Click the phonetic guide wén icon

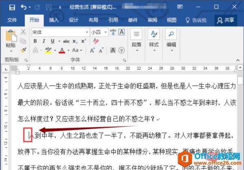click(x=113, y=32)
